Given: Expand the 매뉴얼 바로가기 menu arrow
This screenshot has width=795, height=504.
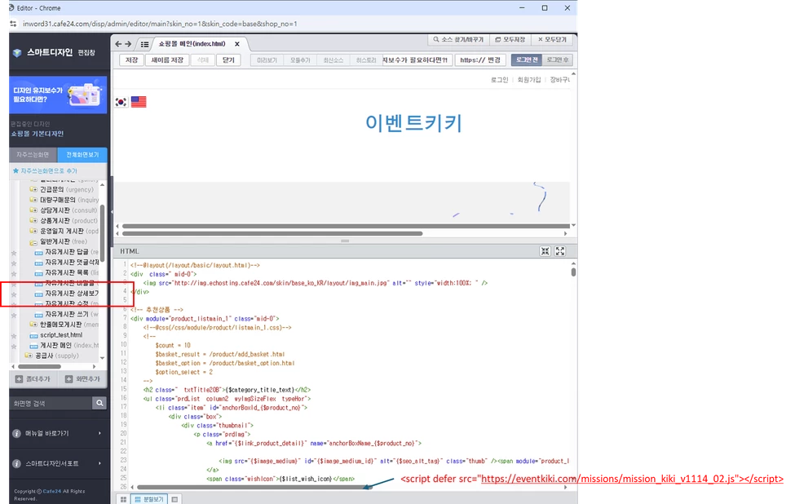Looking at the screenshot, I should (x=99, y=433).
